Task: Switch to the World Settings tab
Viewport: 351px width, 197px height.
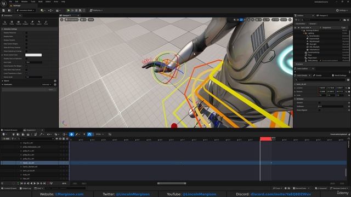Action: (339, 76)
